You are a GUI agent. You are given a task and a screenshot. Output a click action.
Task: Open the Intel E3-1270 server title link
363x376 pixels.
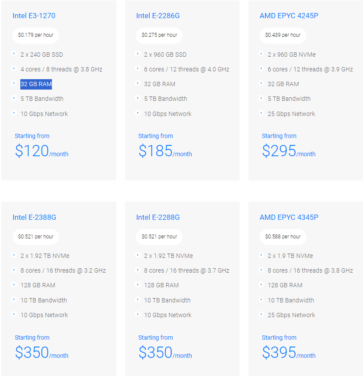point(34,16)
